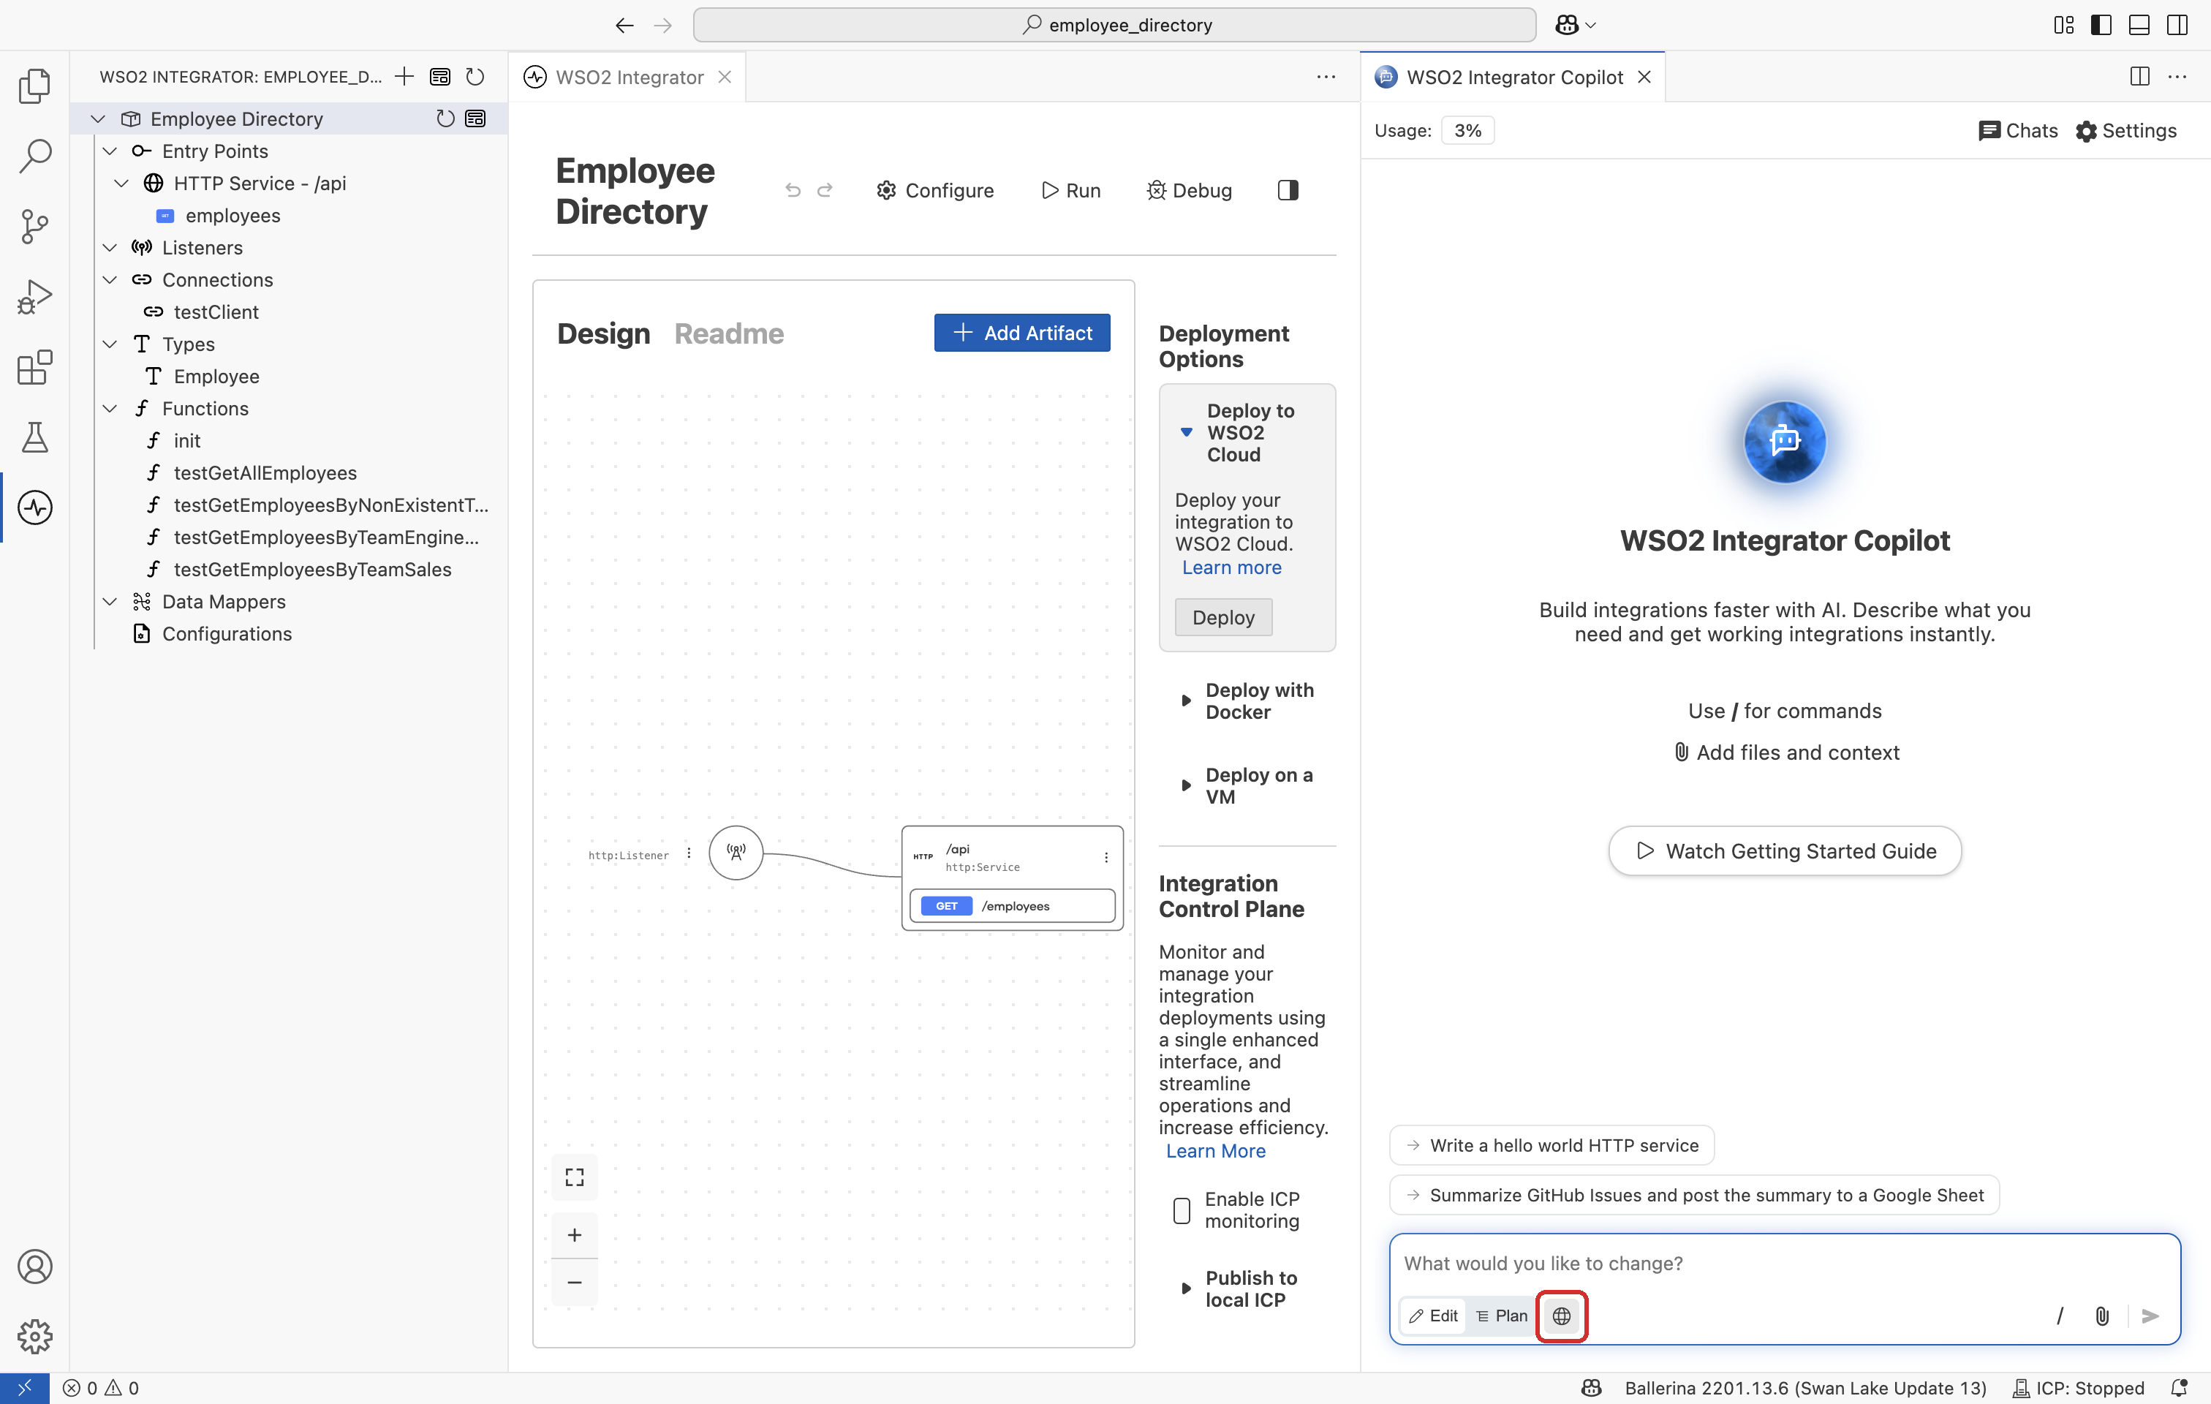Open the Watch Getting Started Guide button
This screenshot has height=1404, width=2211.
pos(1785,851)
